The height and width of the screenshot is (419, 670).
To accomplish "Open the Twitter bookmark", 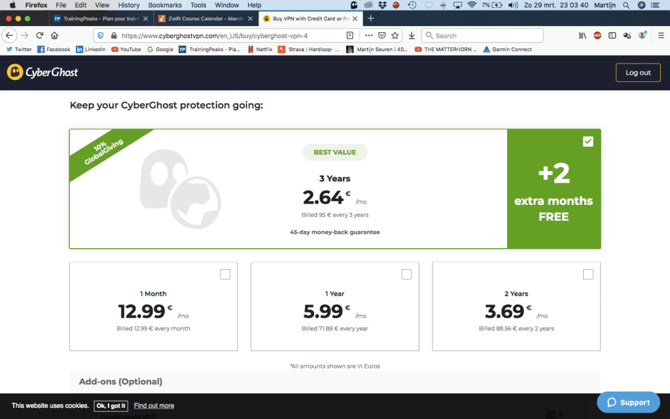I will coord(19,49).
